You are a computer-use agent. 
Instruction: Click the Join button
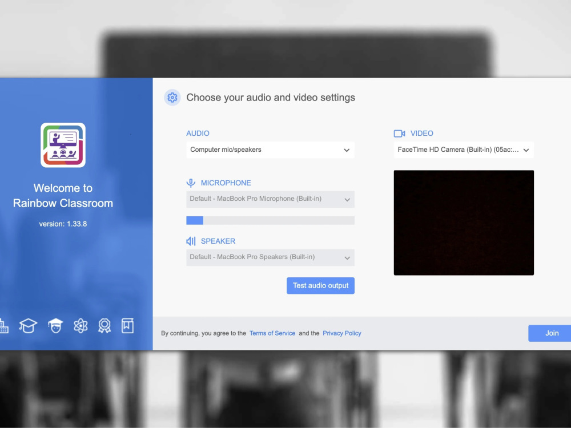(x=550, y=333)
